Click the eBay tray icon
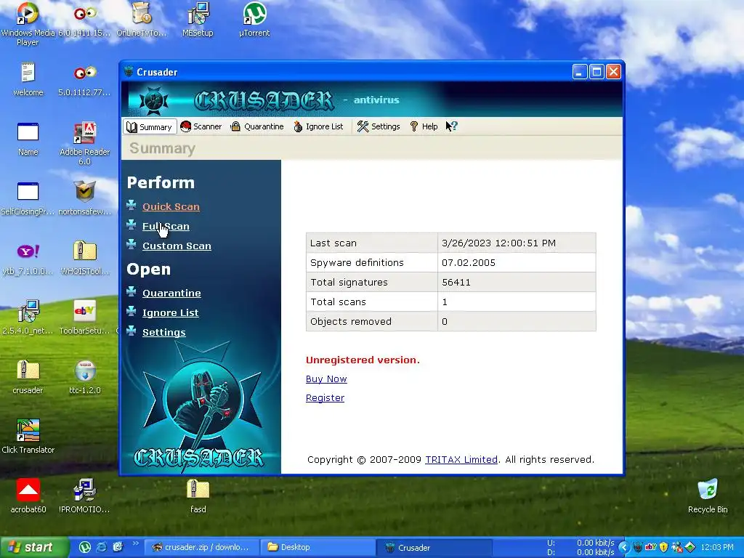744x558 pixels. (650, 547)
